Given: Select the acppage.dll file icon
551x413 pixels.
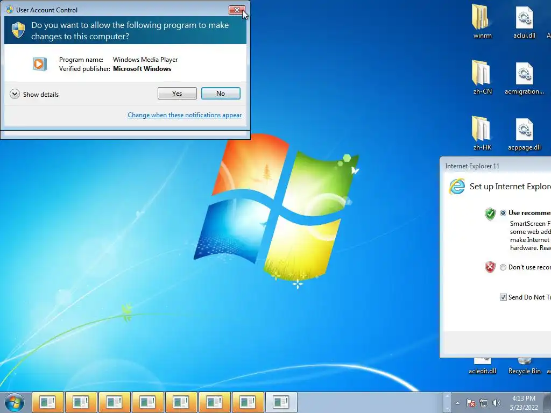Looking at the screenshot, I should coord(524,133).
